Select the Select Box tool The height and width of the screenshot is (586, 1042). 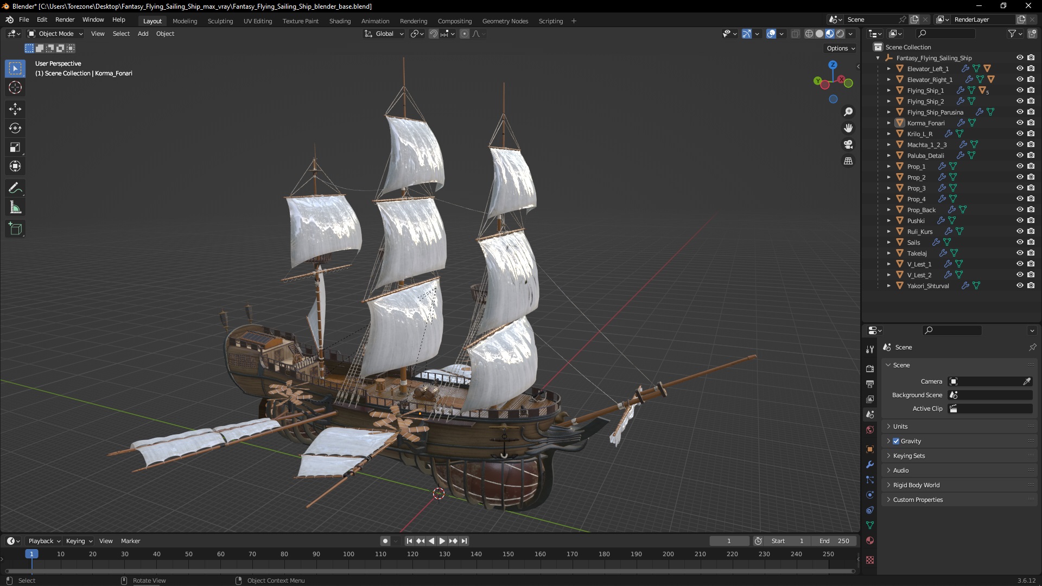15,68
